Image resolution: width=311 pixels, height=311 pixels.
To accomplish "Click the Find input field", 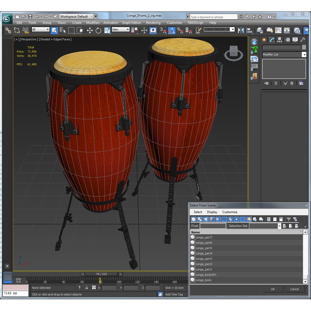I will (x=213, y=226).
